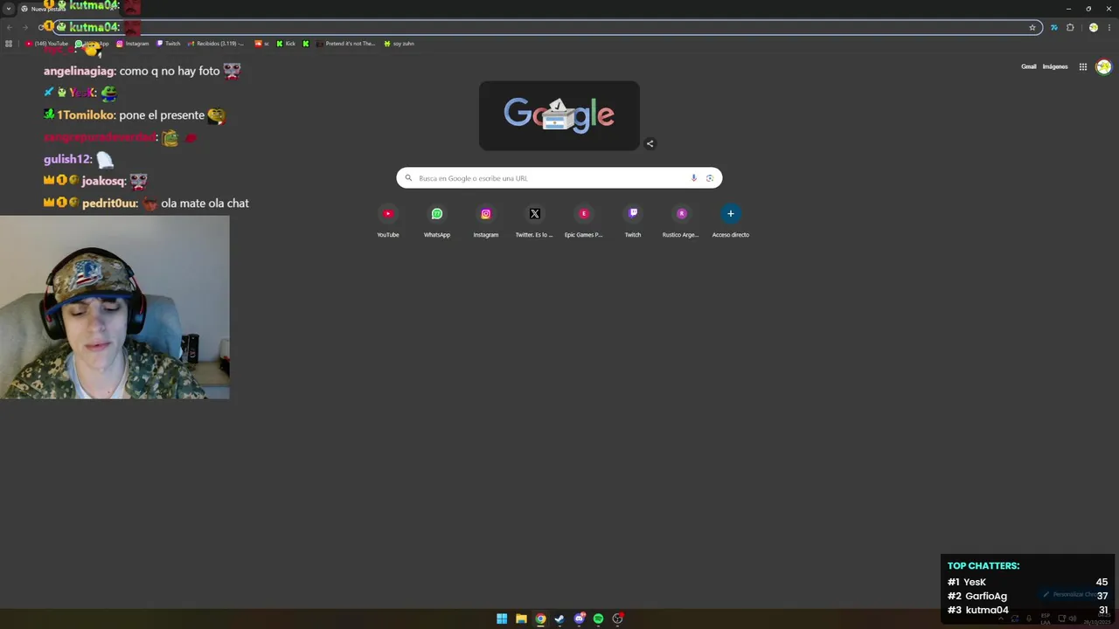Image resolution: width=1119 pixels, height=629 pixels.
Task: Open the YouTube bookmark in bookmarks bar
Action: point(47,44)
